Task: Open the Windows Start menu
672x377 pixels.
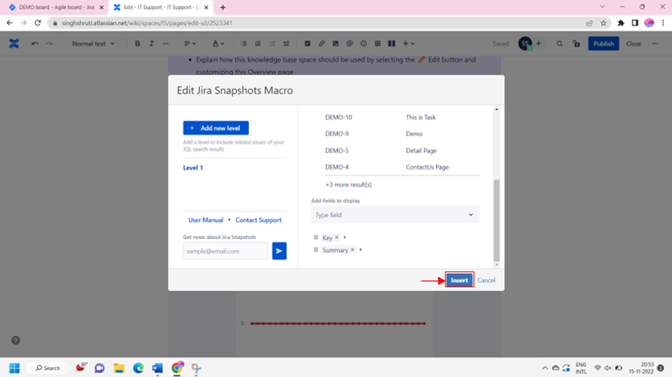Action: (14, 368)
